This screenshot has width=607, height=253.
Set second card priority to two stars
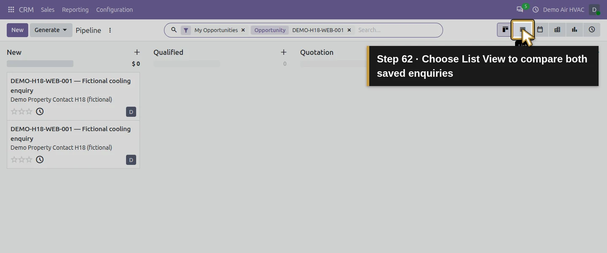pos(21,159)
